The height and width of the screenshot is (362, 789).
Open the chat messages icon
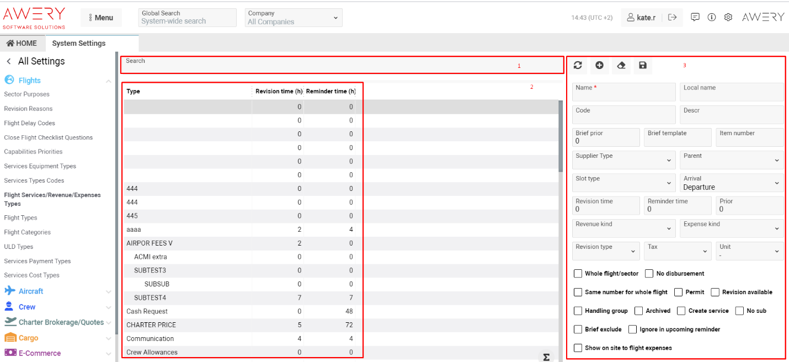(x=695, y=17)
